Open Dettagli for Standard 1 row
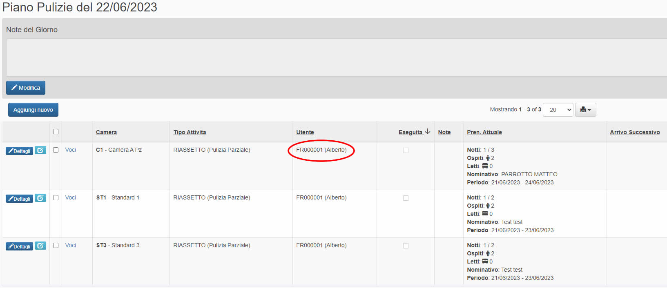The width and height of the screenshot is (667, 288). click(19, 199)
